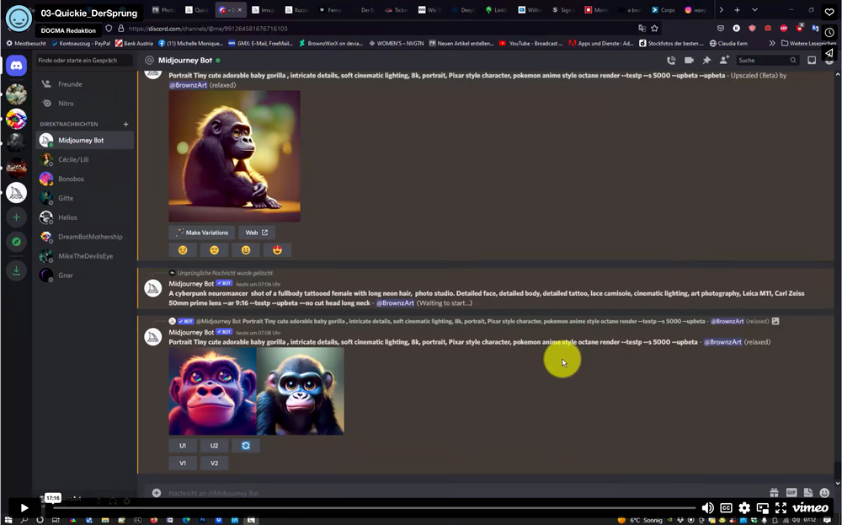Open the Web button under gorilla image
Viewport: 842px width, 525px height.
(257, 233)
